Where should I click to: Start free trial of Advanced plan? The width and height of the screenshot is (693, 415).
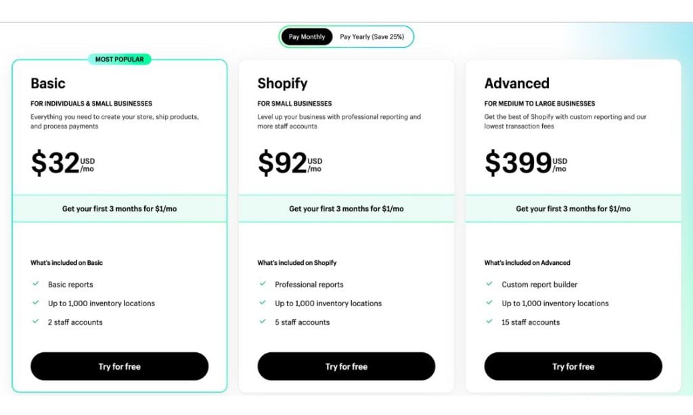pyautogui.click(x=573, y=366)
